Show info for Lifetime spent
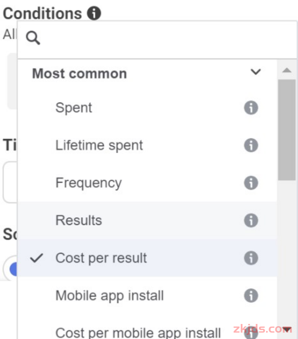Viewport: 298px width, 339px height. pyautogui.click(x=251, y=146)
